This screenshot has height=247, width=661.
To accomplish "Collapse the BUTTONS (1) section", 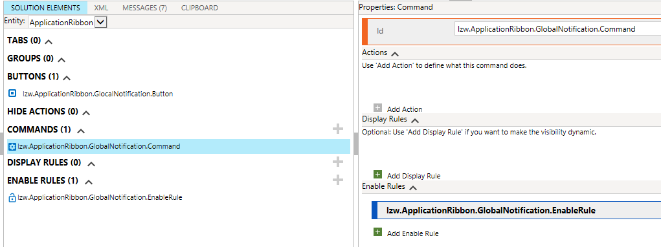I will [67, 78].
